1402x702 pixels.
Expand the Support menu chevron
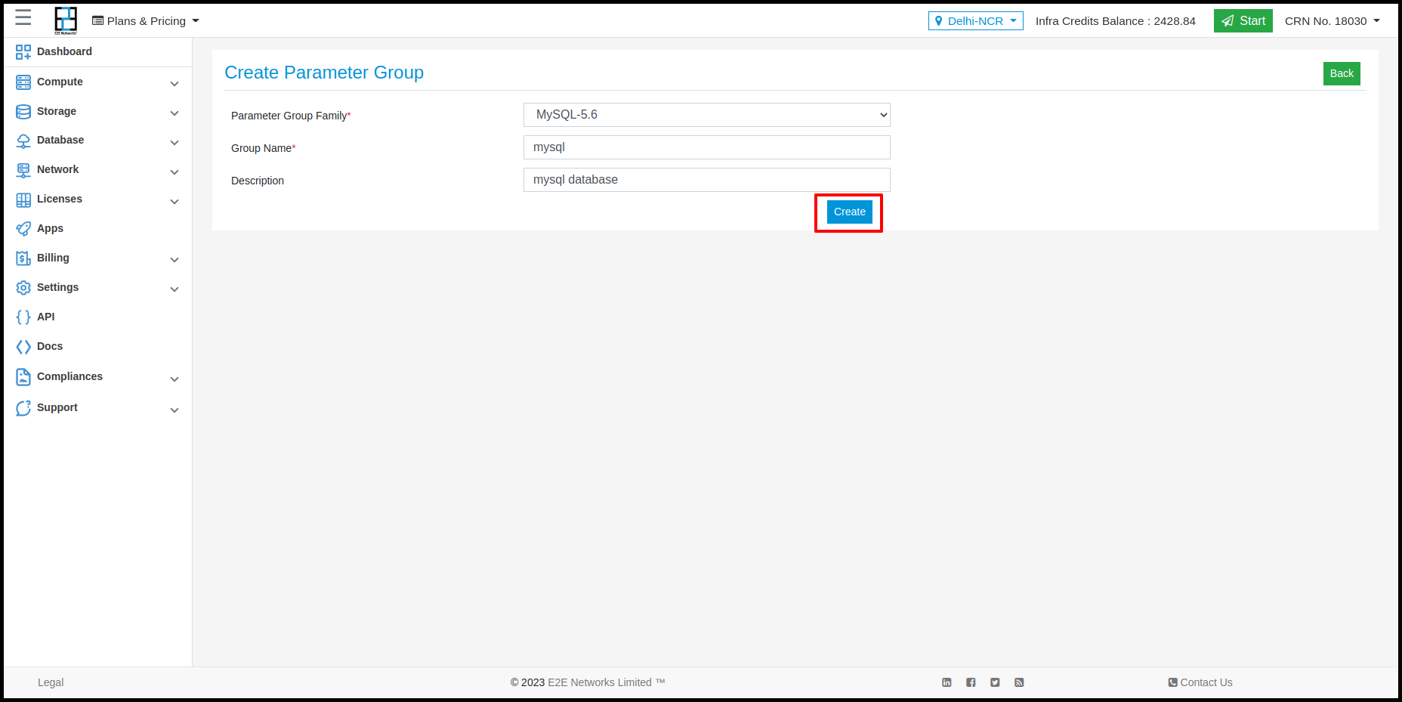point(174,410)
